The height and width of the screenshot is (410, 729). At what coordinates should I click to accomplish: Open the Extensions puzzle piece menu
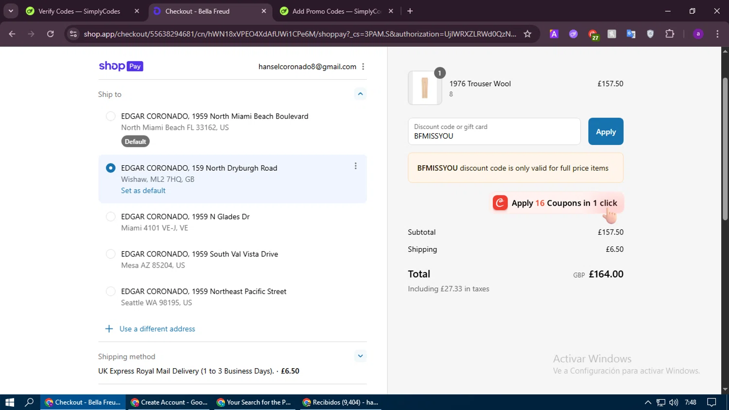pyautogui.click(x=670, y=34)
